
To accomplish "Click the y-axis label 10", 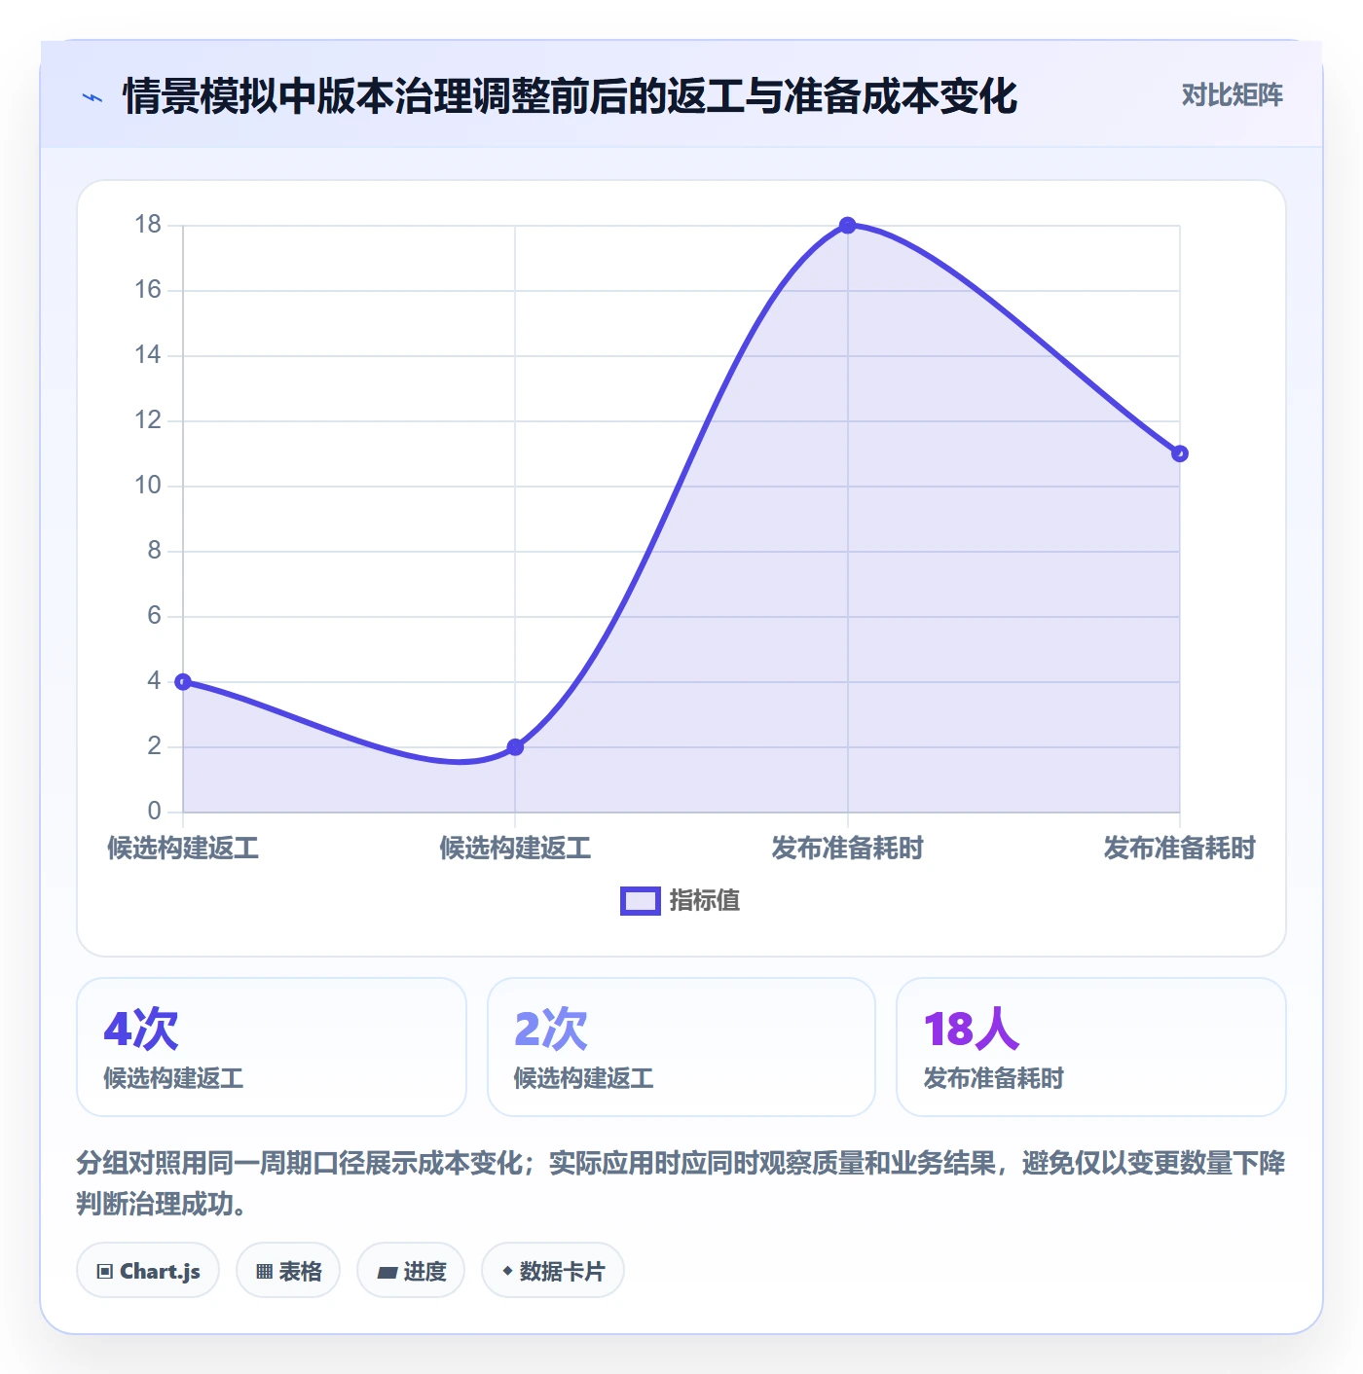I will click(x=148, y=486).
